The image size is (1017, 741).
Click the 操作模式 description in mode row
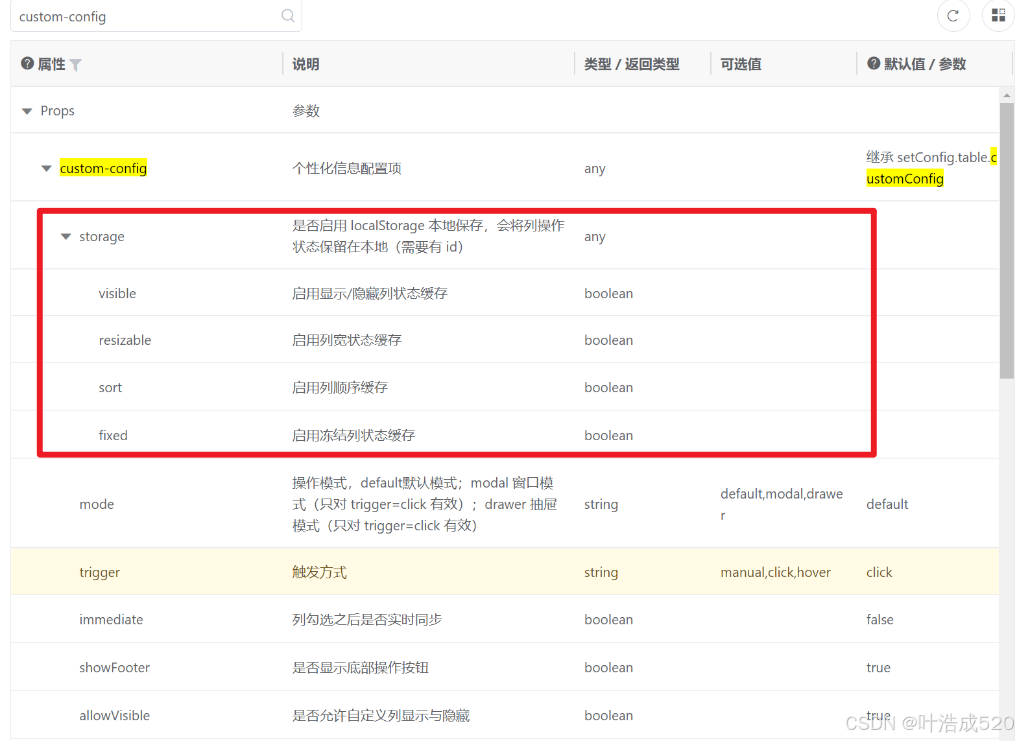(x=425, y=504)
